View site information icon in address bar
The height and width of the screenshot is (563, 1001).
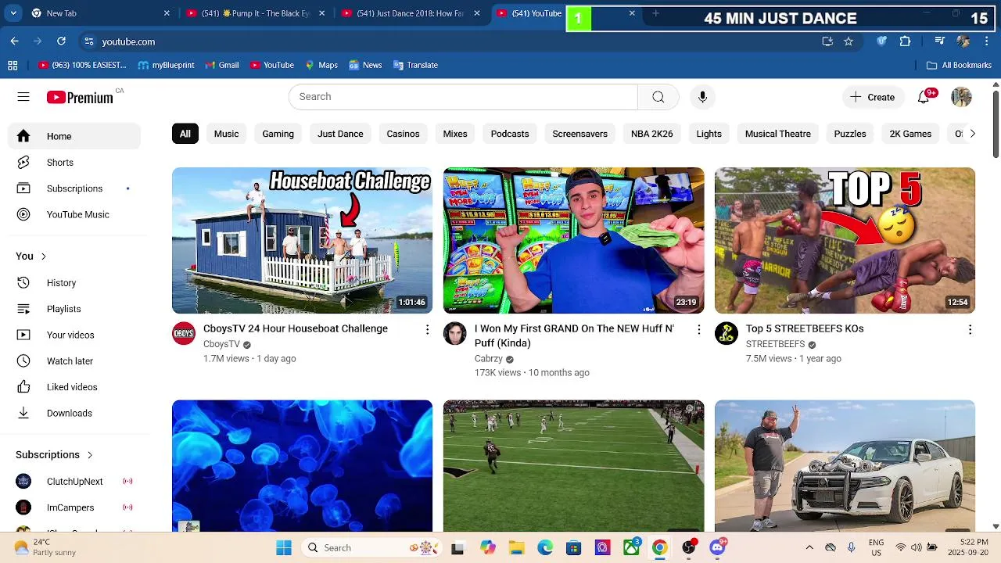(x=89, y=41)
